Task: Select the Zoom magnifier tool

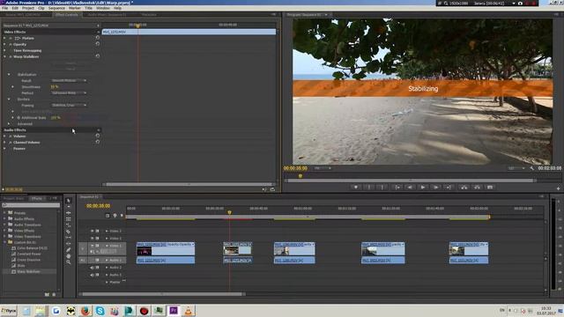Action: click(x=69, y=262)
